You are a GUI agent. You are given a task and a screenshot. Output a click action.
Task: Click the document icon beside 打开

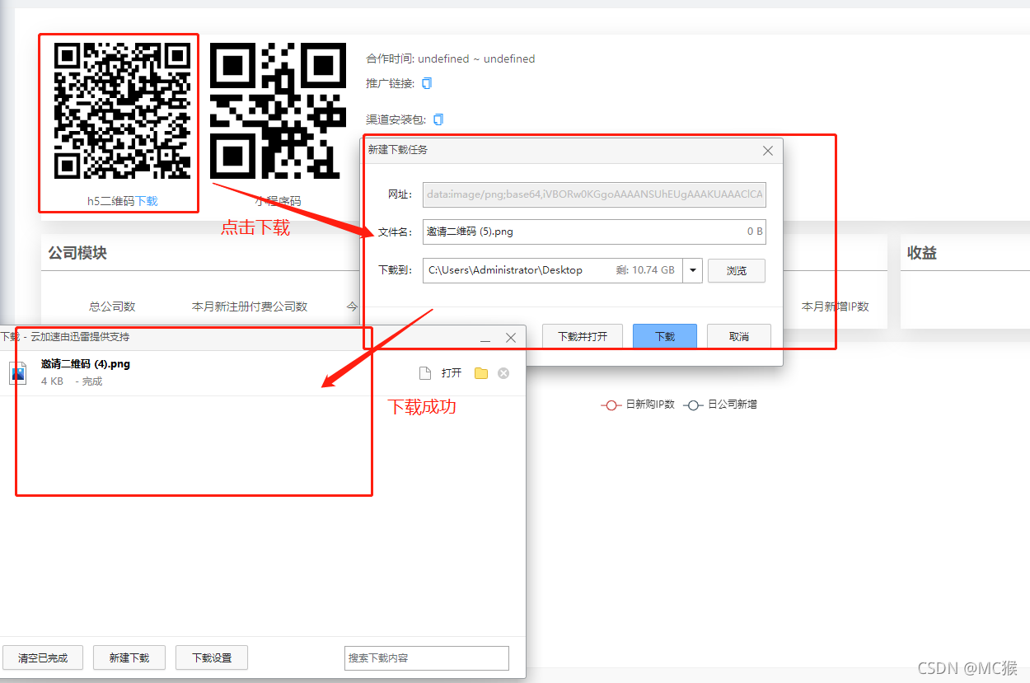coord(425,373)
